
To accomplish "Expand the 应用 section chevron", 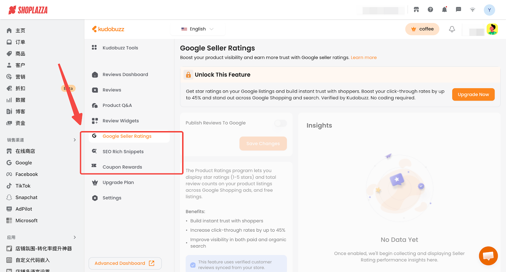I will (x=75, y=237).
